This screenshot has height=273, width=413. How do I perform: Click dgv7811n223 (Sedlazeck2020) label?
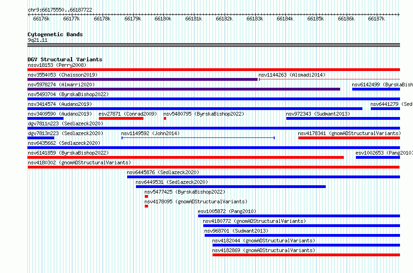pyautogui.click(x=65, y=123)
